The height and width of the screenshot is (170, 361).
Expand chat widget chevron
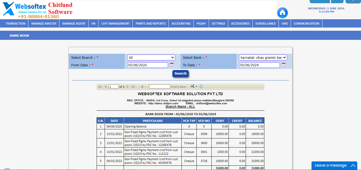[x=353, y=165]
